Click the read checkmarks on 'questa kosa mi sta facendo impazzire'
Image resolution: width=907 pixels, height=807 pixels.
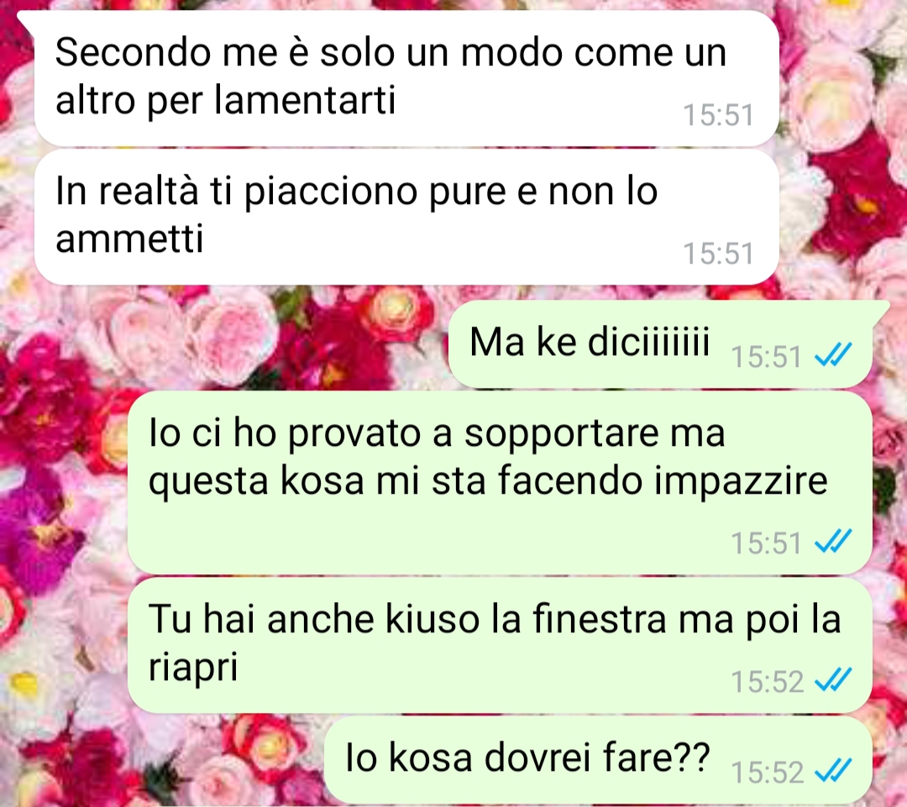coord(833,542)
